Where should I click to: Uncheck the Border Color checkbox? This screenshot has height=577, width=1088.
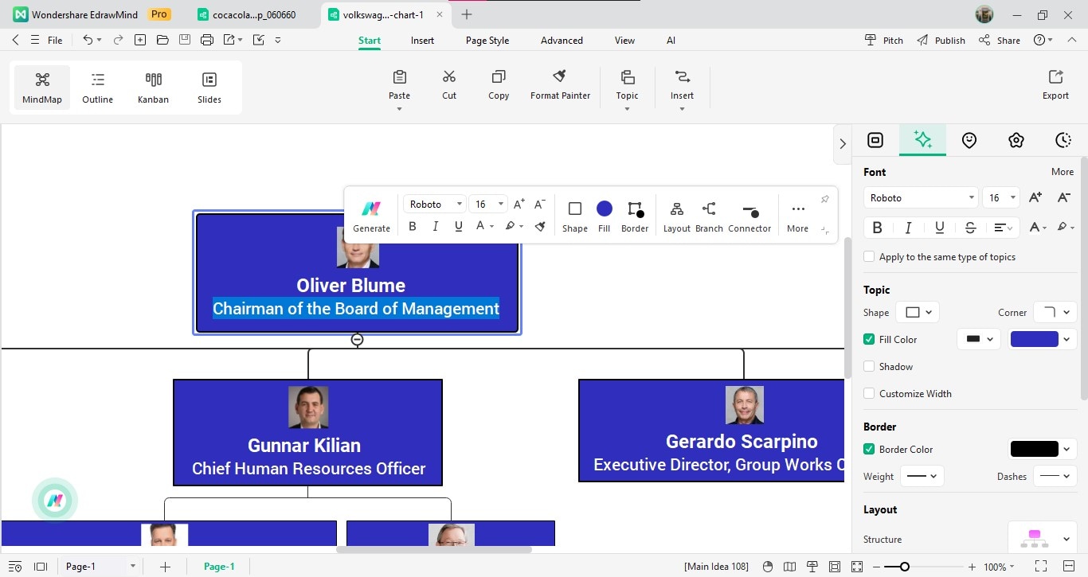869,449
